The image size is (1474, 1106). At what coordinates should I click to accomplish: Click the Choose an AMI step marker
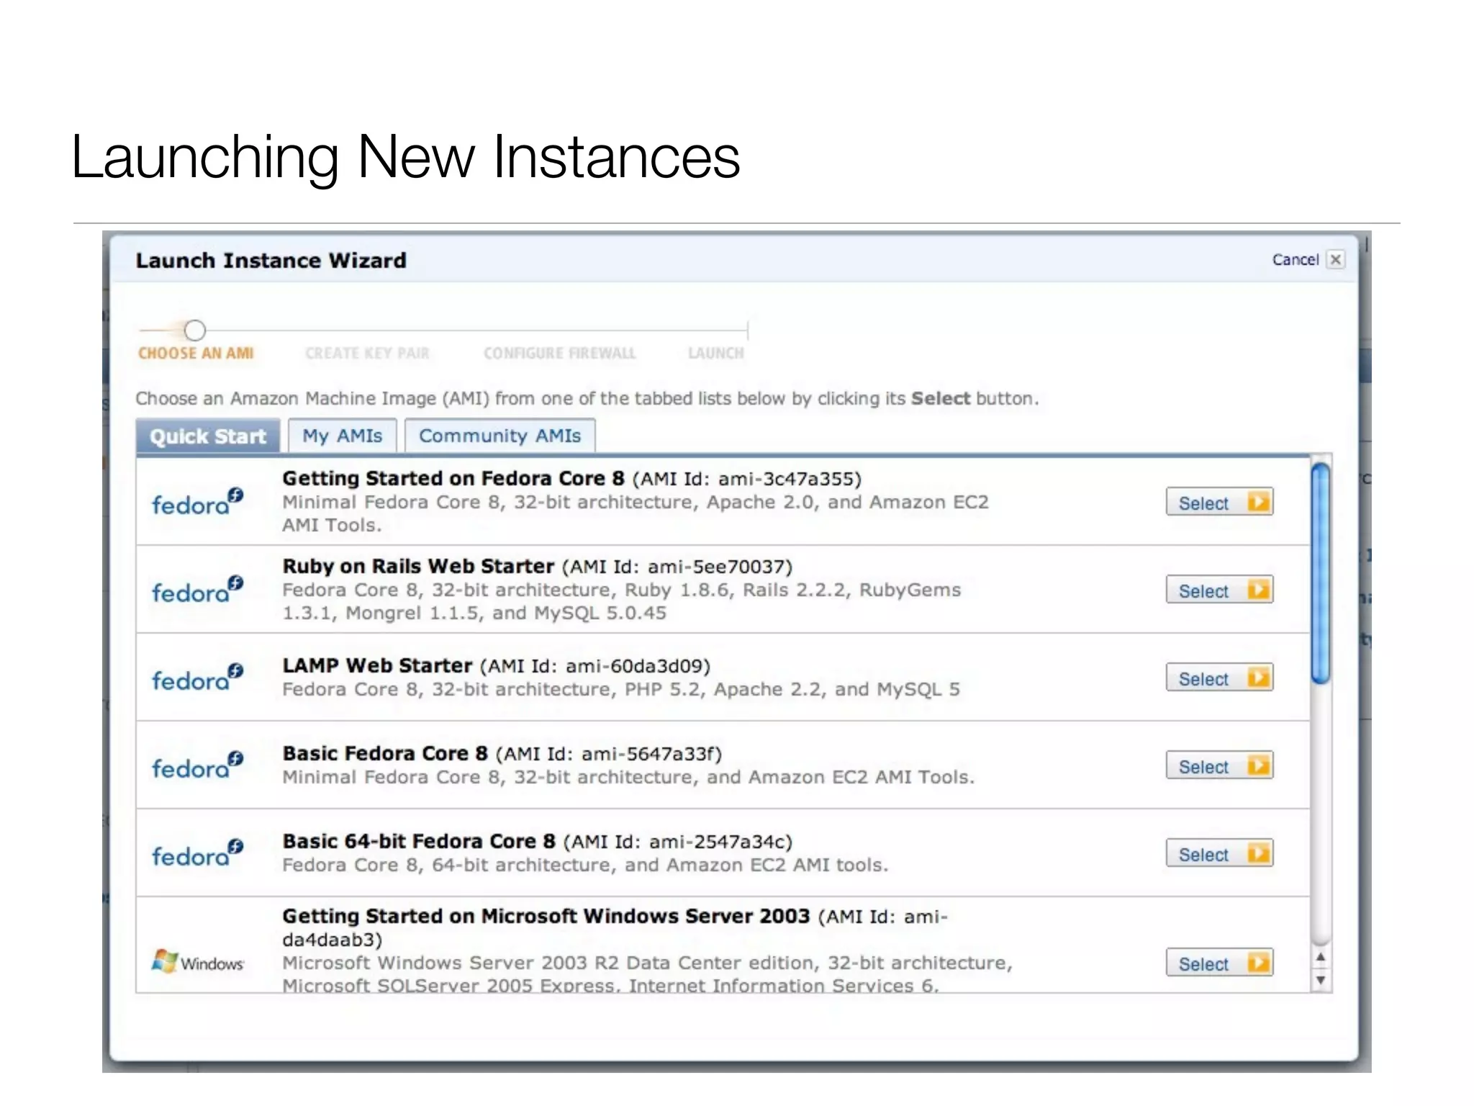pyautogui.click(x=194, y=331)
